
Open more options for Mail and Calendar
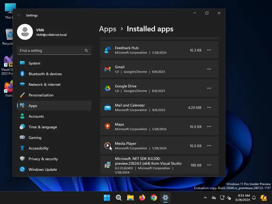click(x=209, y=107)
